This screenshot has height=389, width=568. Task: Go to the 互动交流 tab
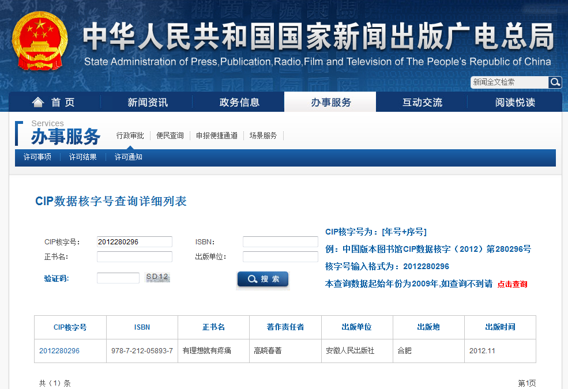pos(422,103)
